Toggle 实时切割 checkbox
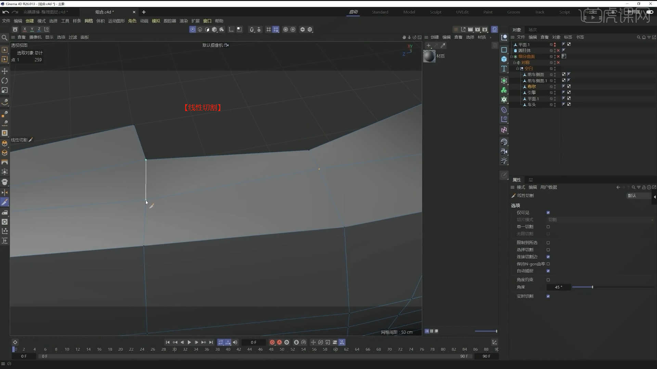657x369 pixels. pos(548,296)
